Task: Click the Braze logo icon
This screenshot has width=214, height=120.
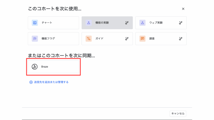Action: 35,67
